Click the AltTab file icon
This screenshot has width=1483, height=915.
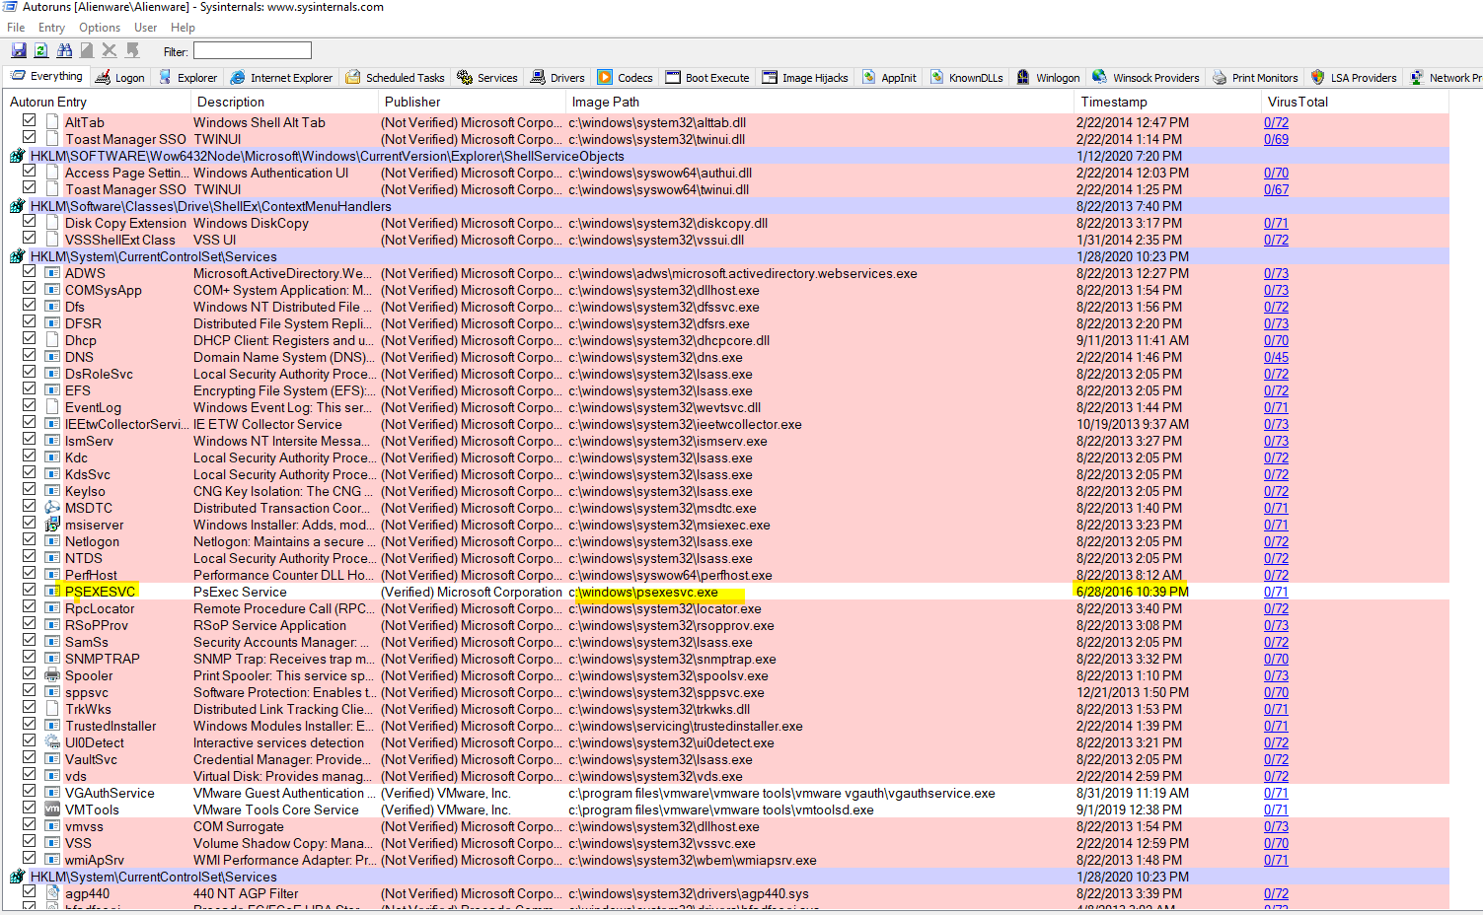pyautogui.click(x=53, y=122)
